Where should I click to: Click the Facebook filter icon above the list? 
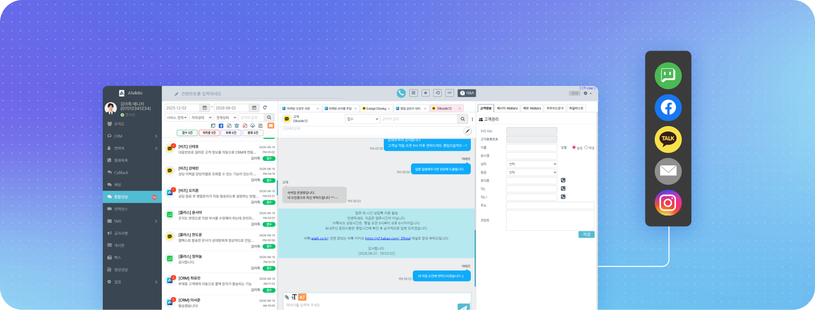pyautogui.click(x=221, y=126)
